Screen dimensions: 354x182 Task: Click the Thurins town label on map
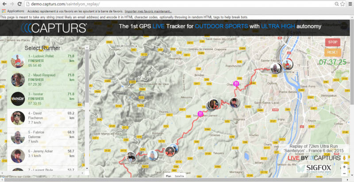(163, 112)
